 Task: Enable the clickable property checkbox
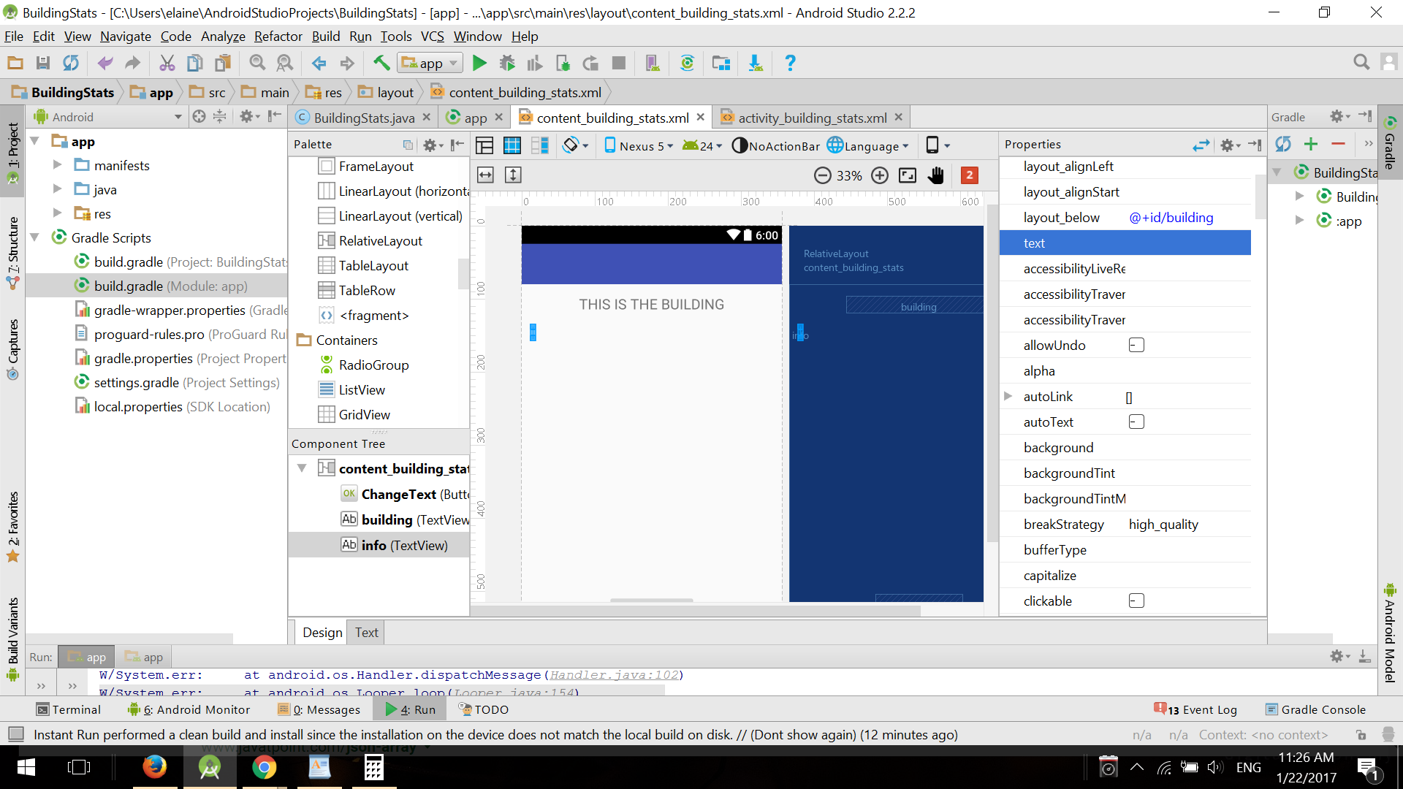click(1136, 601)
